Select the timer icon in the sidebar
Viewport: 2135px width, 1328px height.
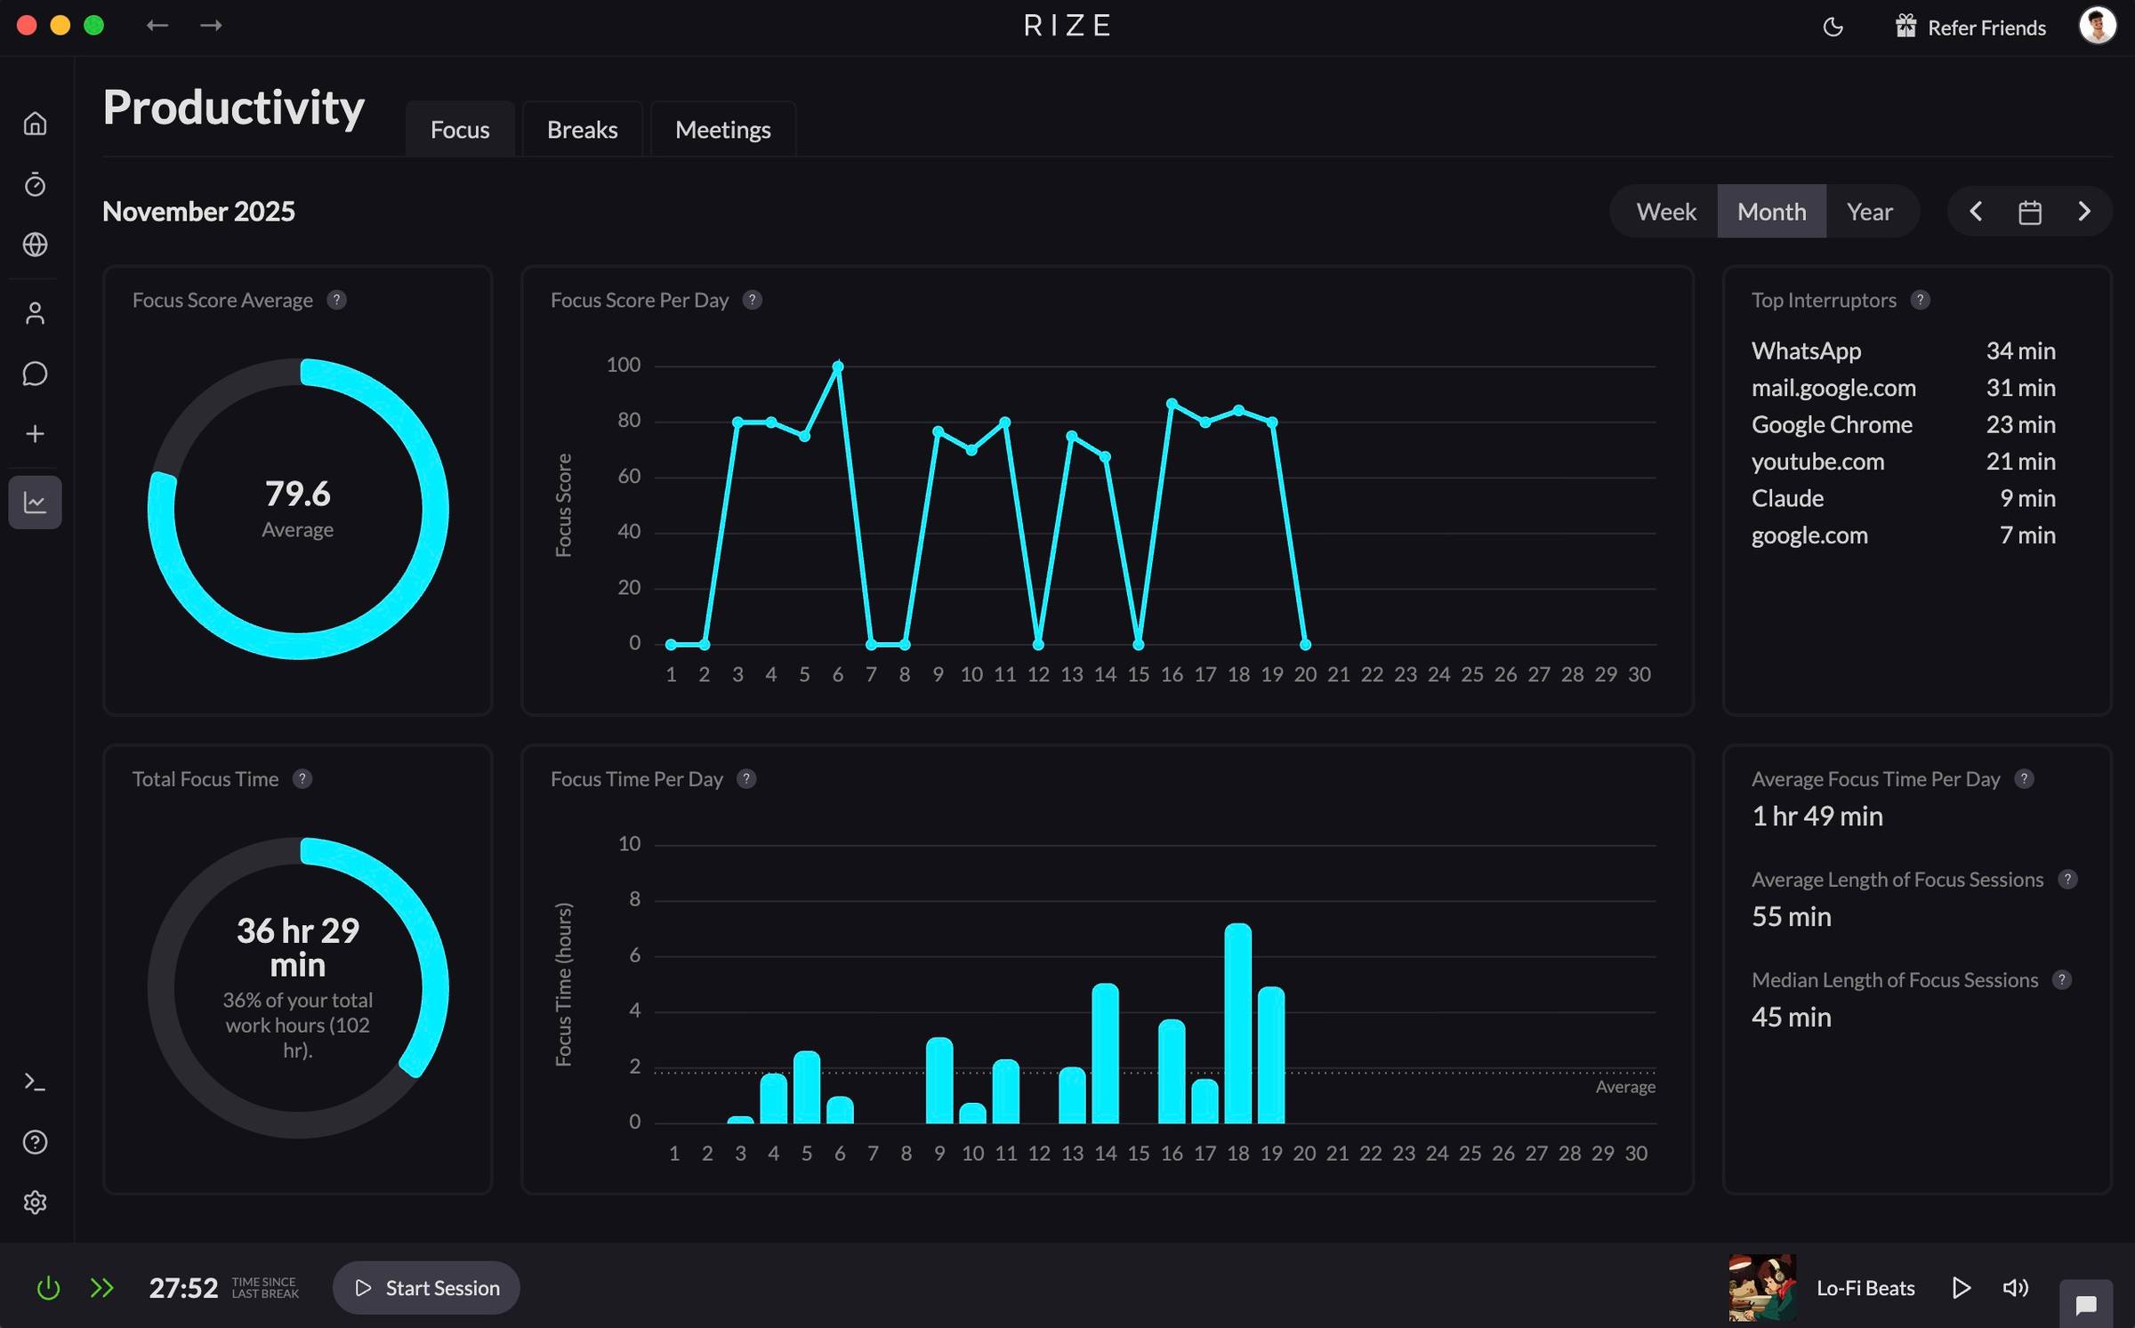point(35,185)
